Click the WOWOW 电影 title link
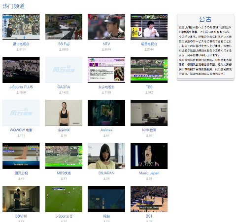Image resolution: width=236 pixels, height=222 pixels. point(21,130)
